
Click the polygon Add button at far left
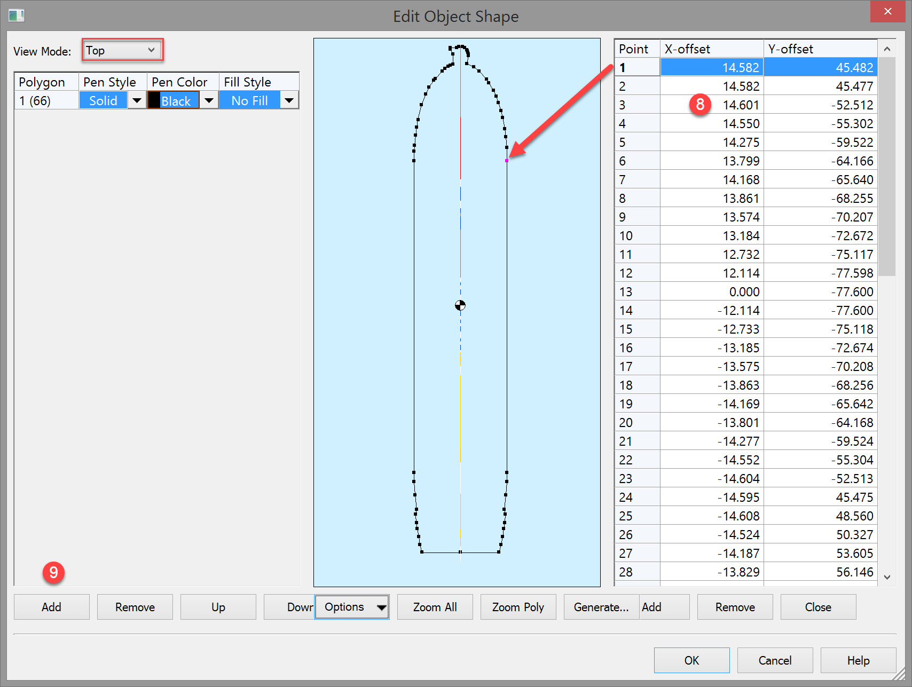51,607
